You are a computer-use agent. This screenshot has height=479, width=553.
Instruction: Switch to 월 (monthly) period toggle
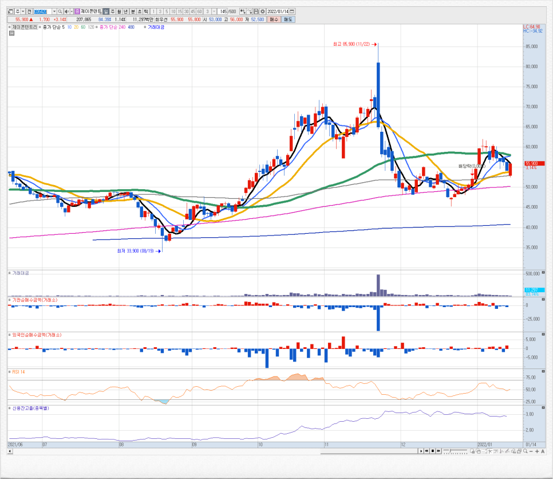[x=119, y=11]
